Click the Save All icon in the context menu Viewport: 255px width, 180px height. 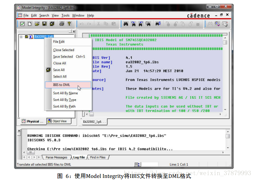(48, 70)
